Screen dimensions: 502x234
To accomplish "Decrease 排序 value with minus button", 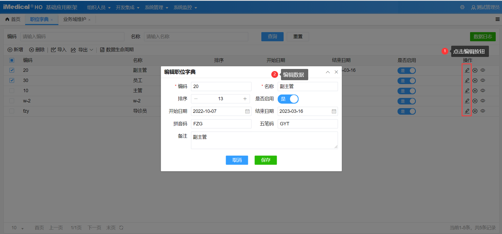I will (196, 99).
